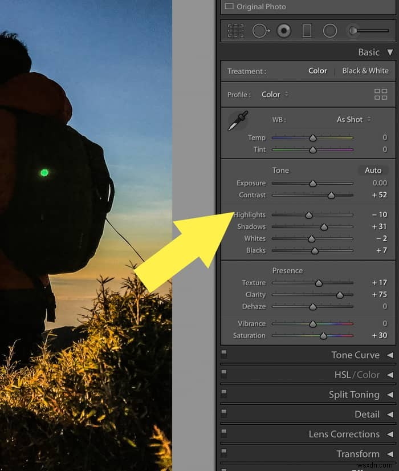This screenshot has width=399, height=471.
Task: Select the Spot Removal tool
Action: point(261,31)
